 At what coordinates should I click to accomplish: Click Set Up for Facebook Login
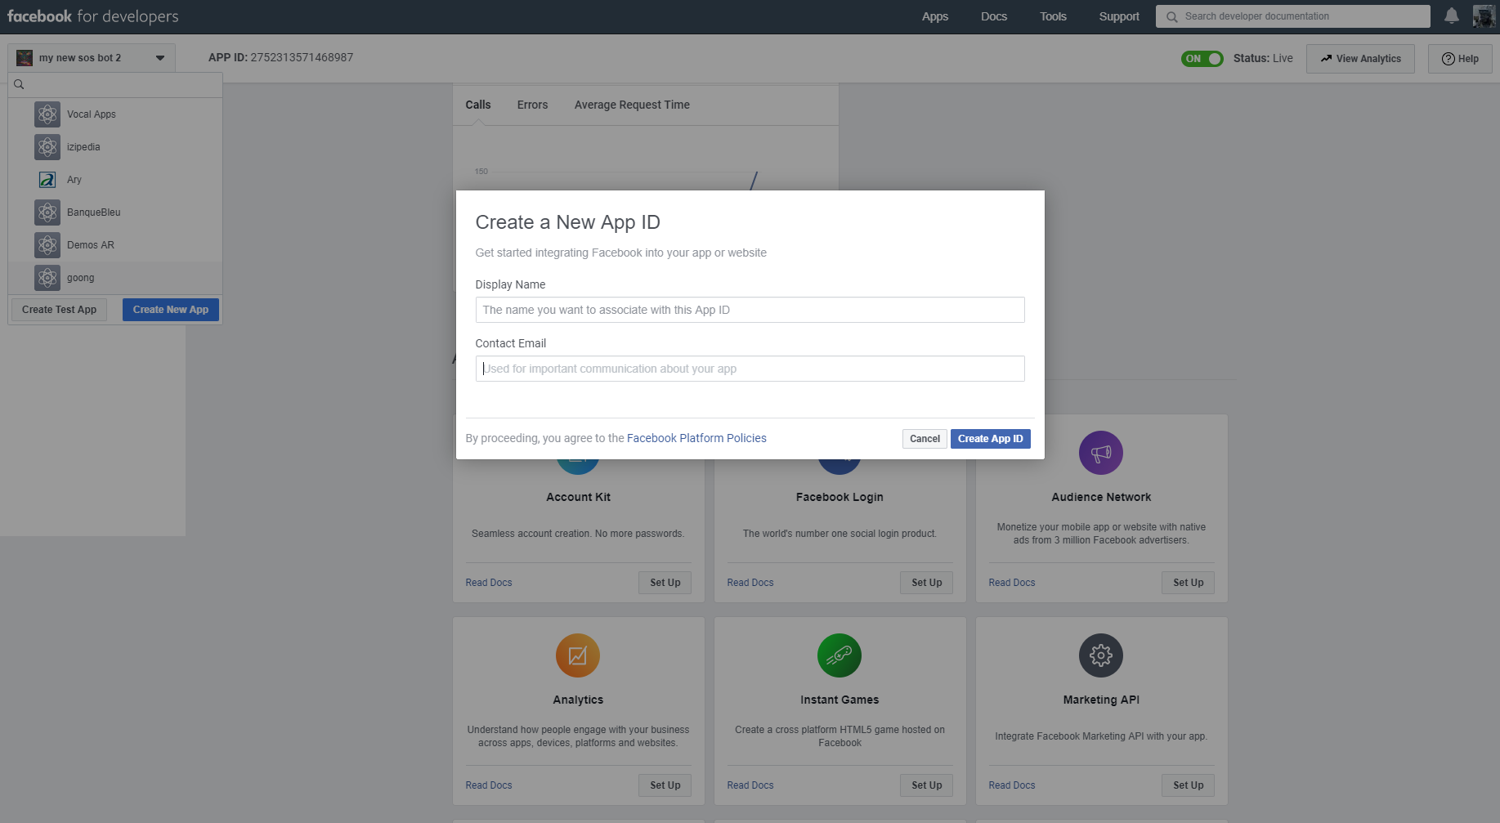click(926, 583)
